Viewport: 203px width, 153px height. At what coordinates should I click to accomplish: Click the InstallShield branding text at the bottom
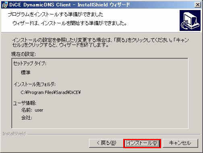pos(14,134)
